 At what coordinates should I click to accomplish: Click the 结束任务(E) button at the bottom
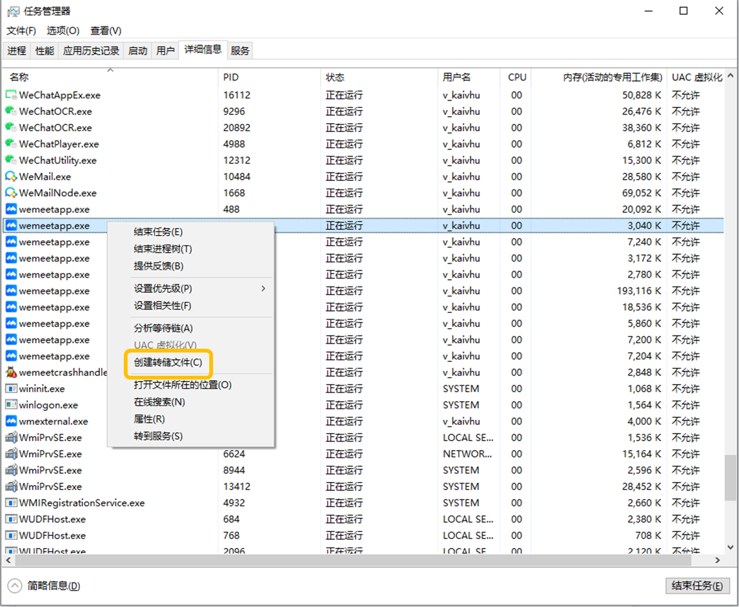coord(697,586)
